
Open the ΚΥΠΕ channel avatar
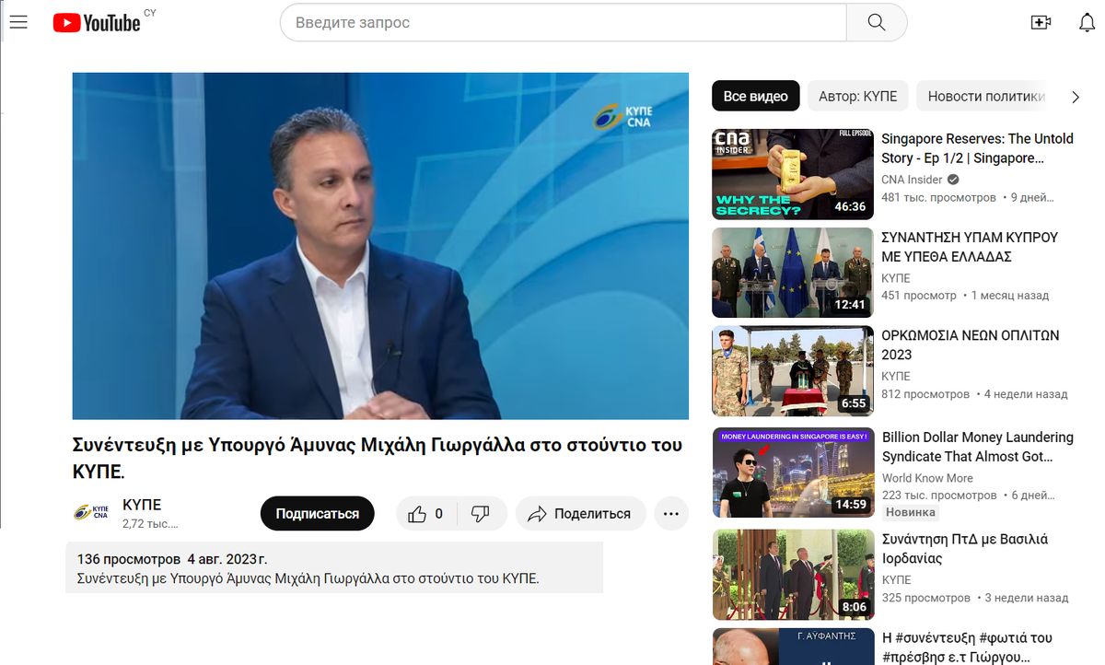pyautogui.click(x=91, y=513)
